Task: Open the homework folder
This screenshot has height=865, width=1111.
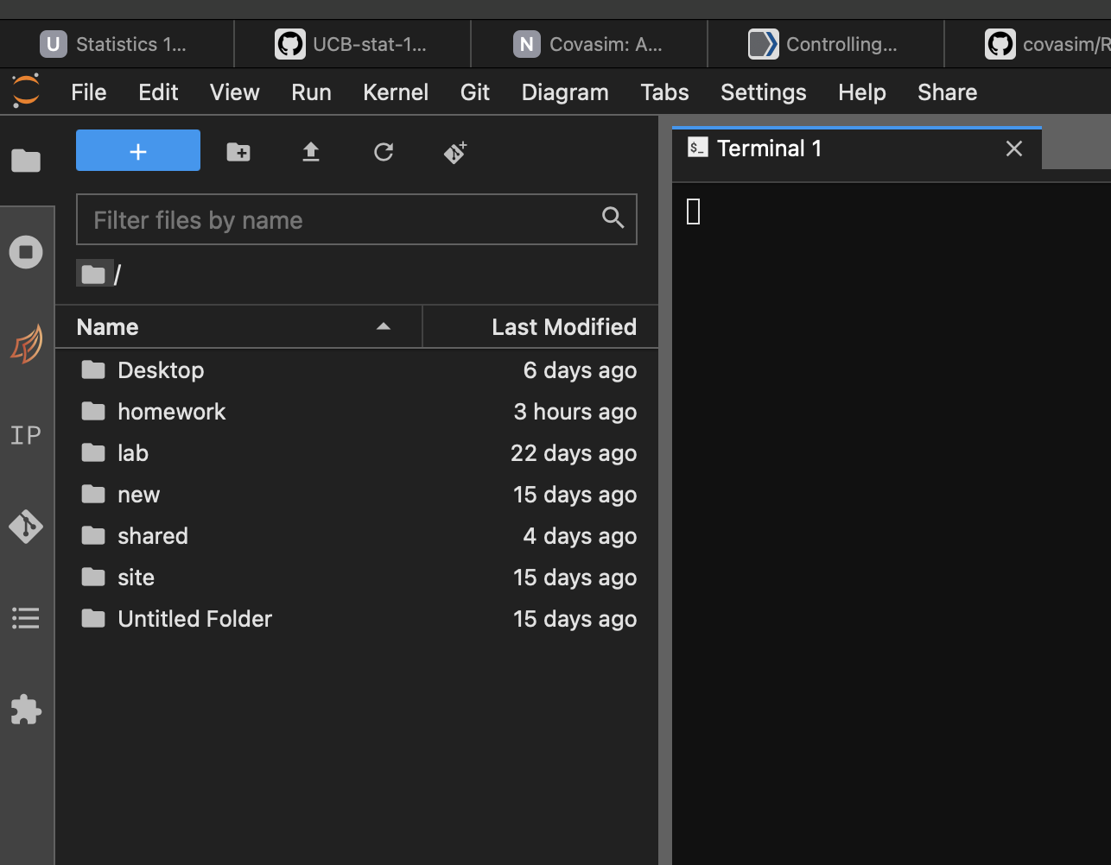Action: tap(171, 412)
